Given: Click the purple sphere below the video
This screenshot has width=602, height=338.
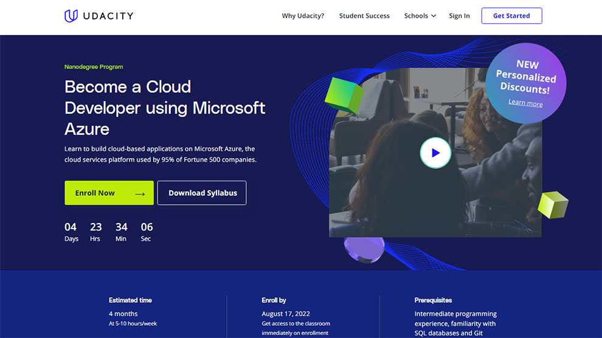Looking at the screenshot, I should point(364,249).
